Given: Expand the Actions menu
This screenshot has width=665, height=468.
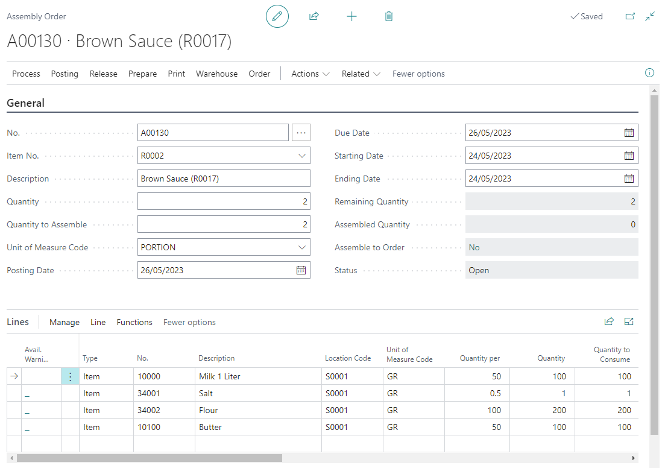Looking at the screenshot, I should 310,74.
